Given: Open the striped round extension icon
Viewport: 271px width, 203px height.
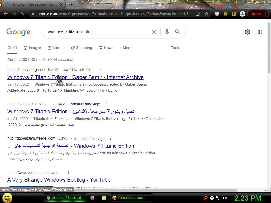Looking at the screenshot, I should click(217, 14).
